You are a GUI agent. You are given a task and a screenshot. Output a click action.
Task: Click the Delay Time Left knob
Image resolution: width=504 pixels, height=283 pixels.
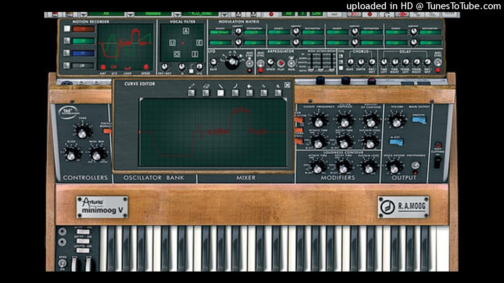tap(384, 62)
